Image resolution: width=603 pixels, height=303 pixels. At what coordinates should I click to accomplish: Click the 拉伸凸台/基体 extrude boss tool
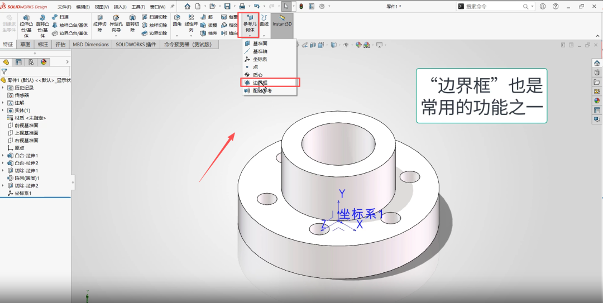coord(26,26)
